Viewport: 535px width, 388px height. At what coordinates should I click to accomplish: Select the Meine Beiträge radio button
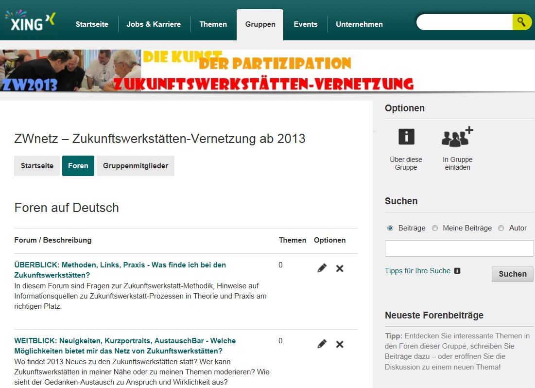(435, 228)
